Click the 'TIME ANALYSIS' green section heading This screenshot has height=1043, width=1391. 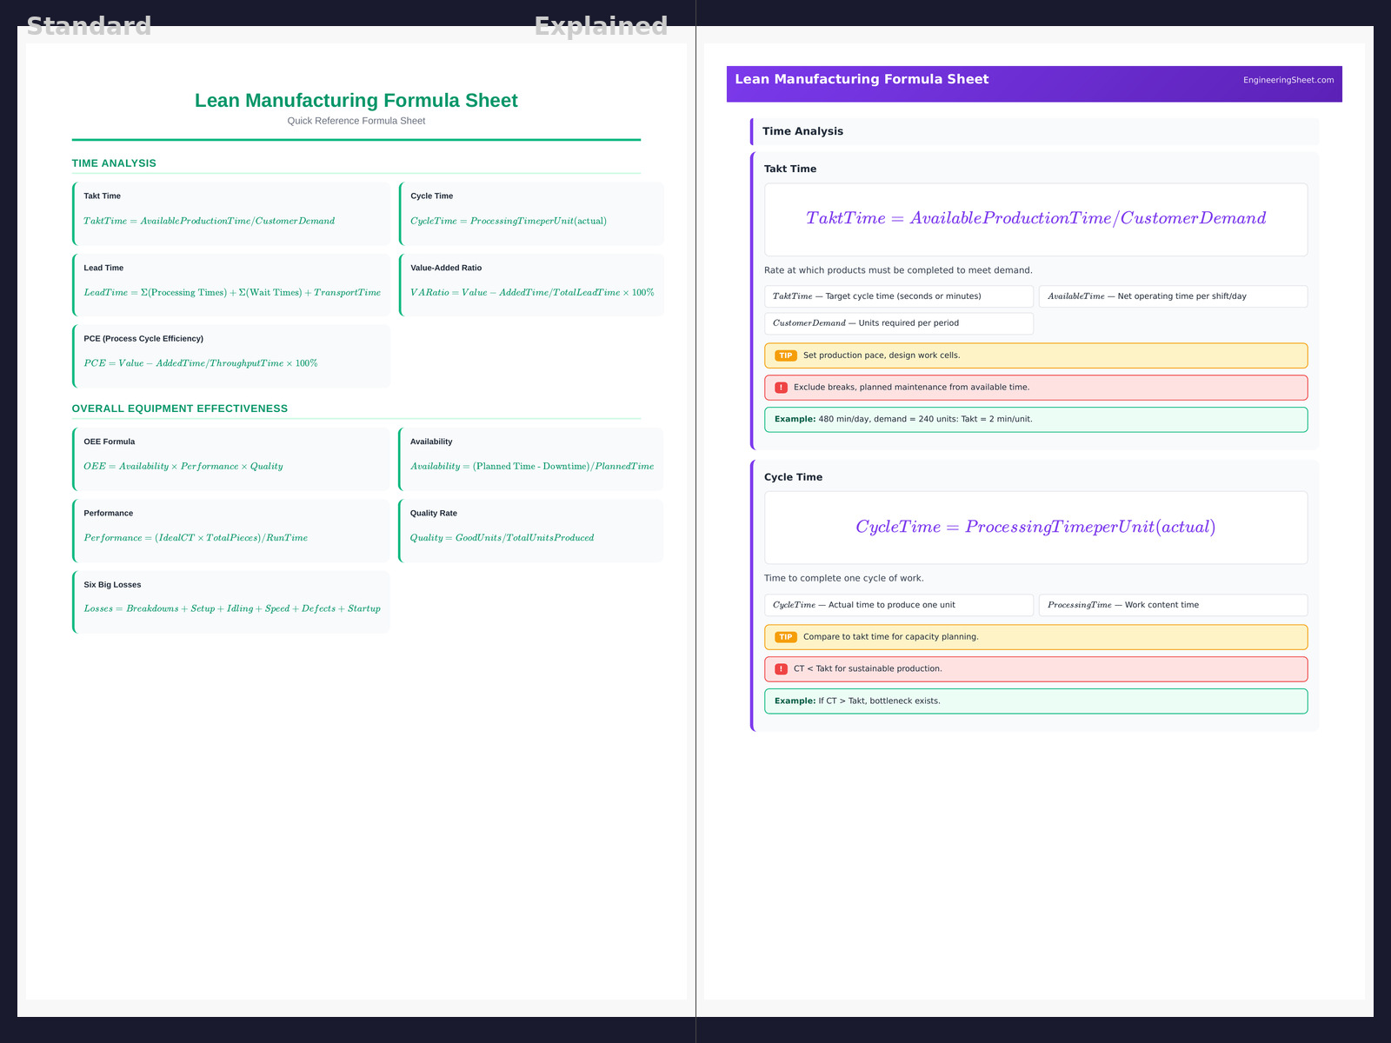114,163
